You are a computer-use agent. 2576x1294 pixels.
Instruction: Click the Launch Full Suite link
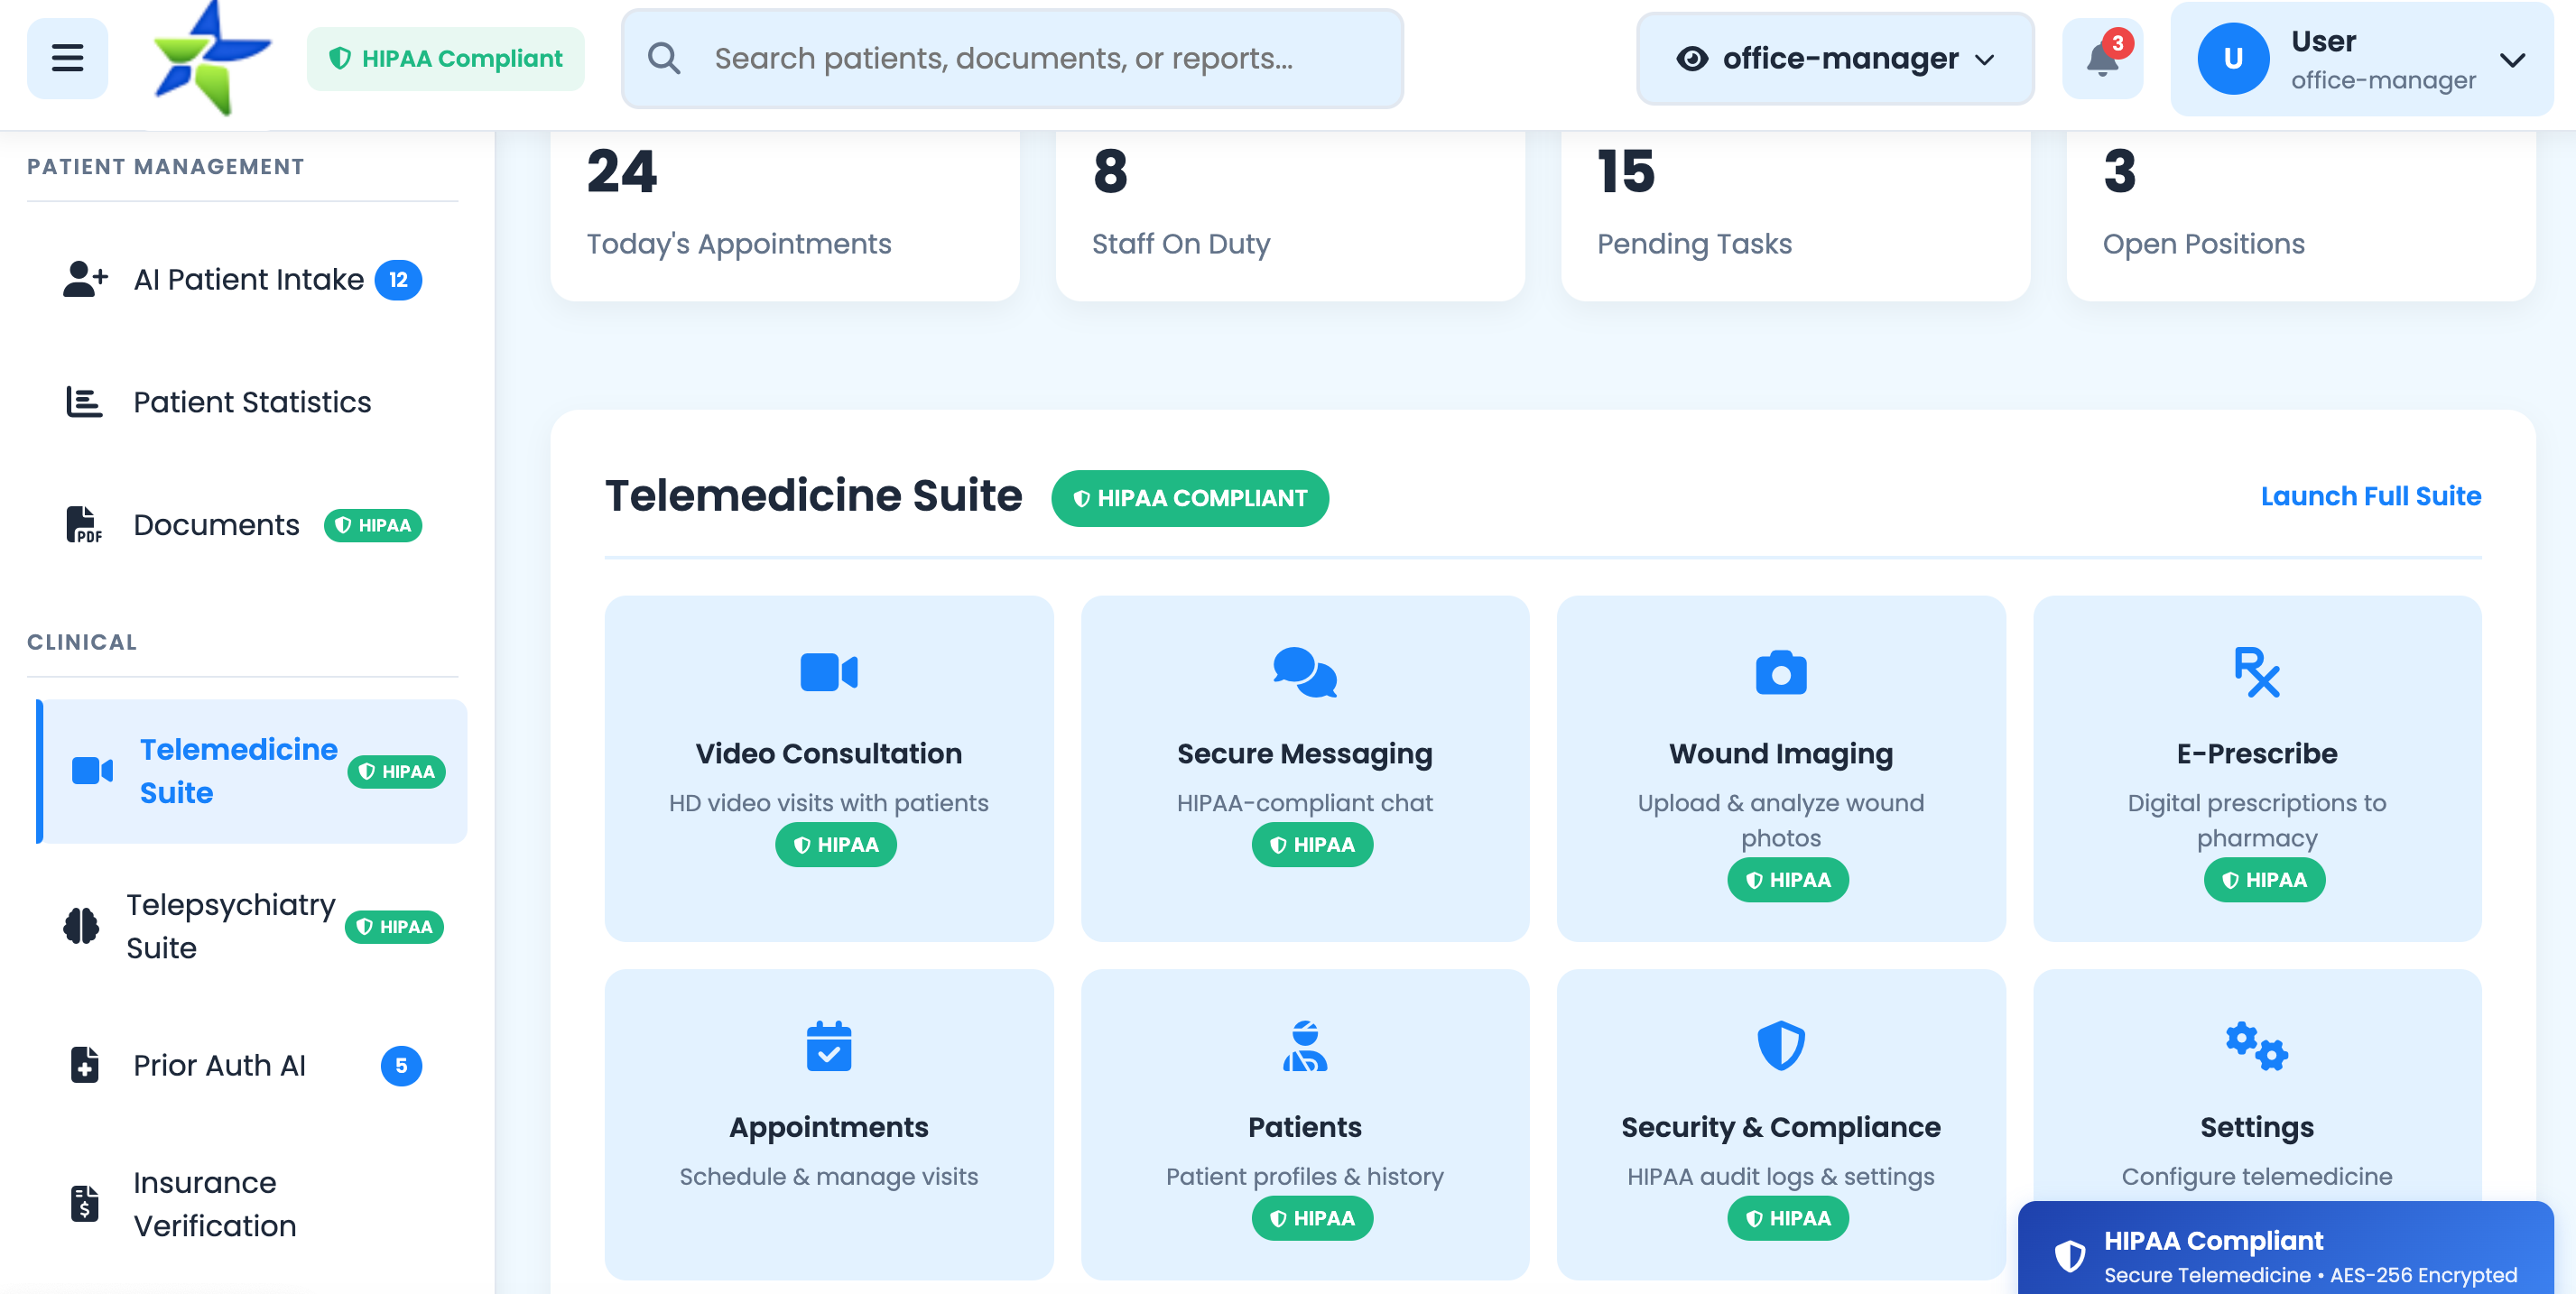[2370, 495]
